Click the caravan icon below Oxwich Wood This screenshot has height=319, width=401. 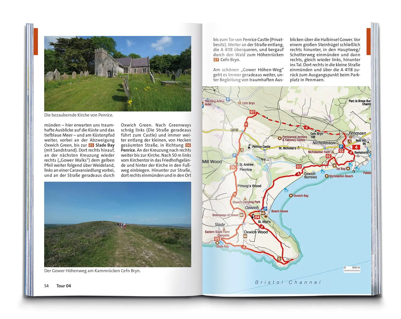pos(245,236)
